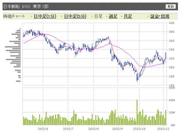The image size is (180, 135).
Task: Click the 400 price axis label
Action: tap(171, 23)
